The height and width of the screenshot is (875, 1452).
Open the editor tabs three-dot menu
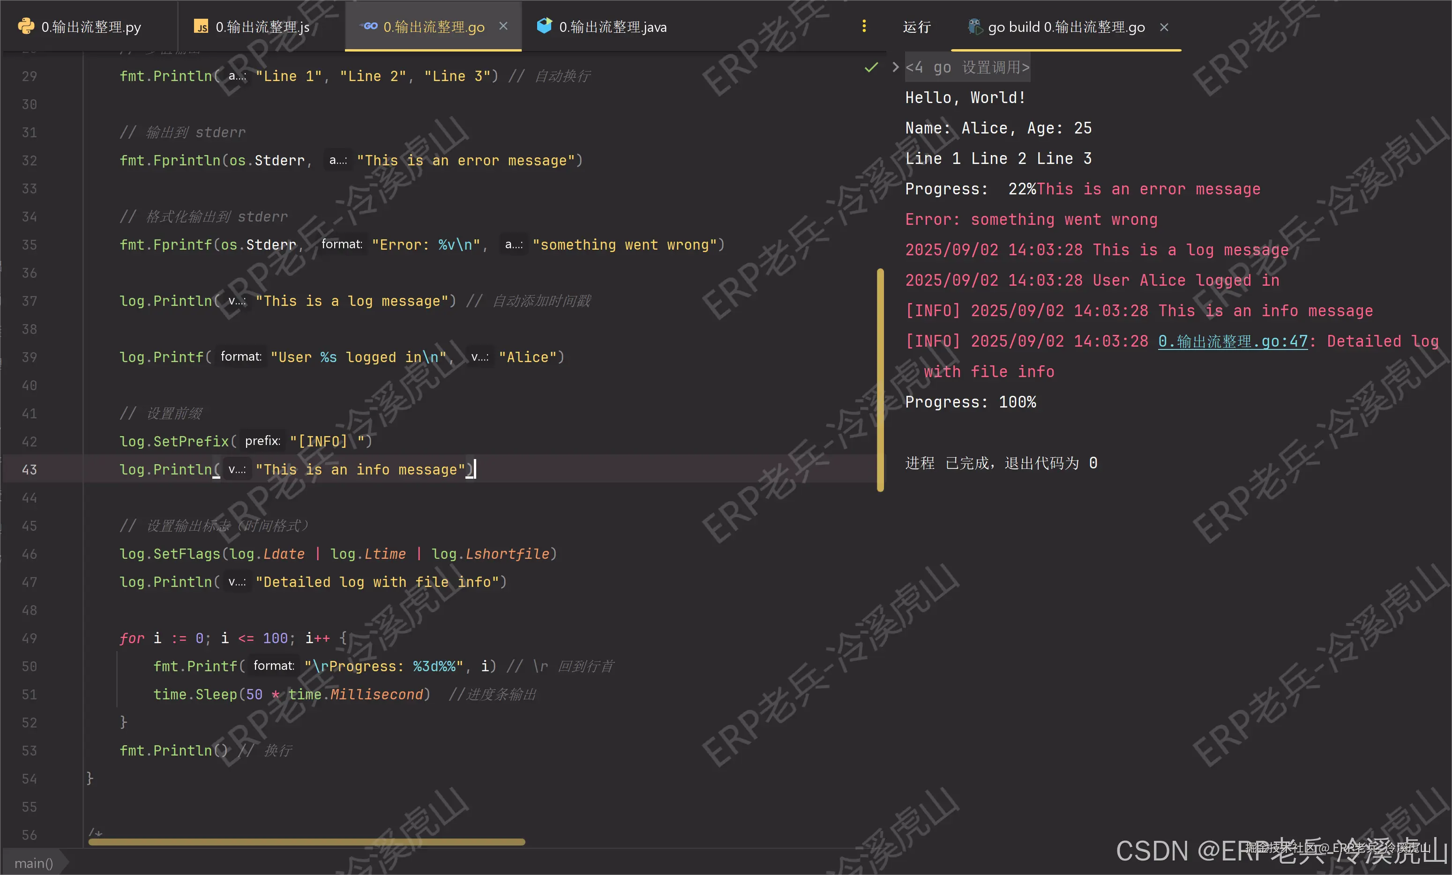point(864,27)
